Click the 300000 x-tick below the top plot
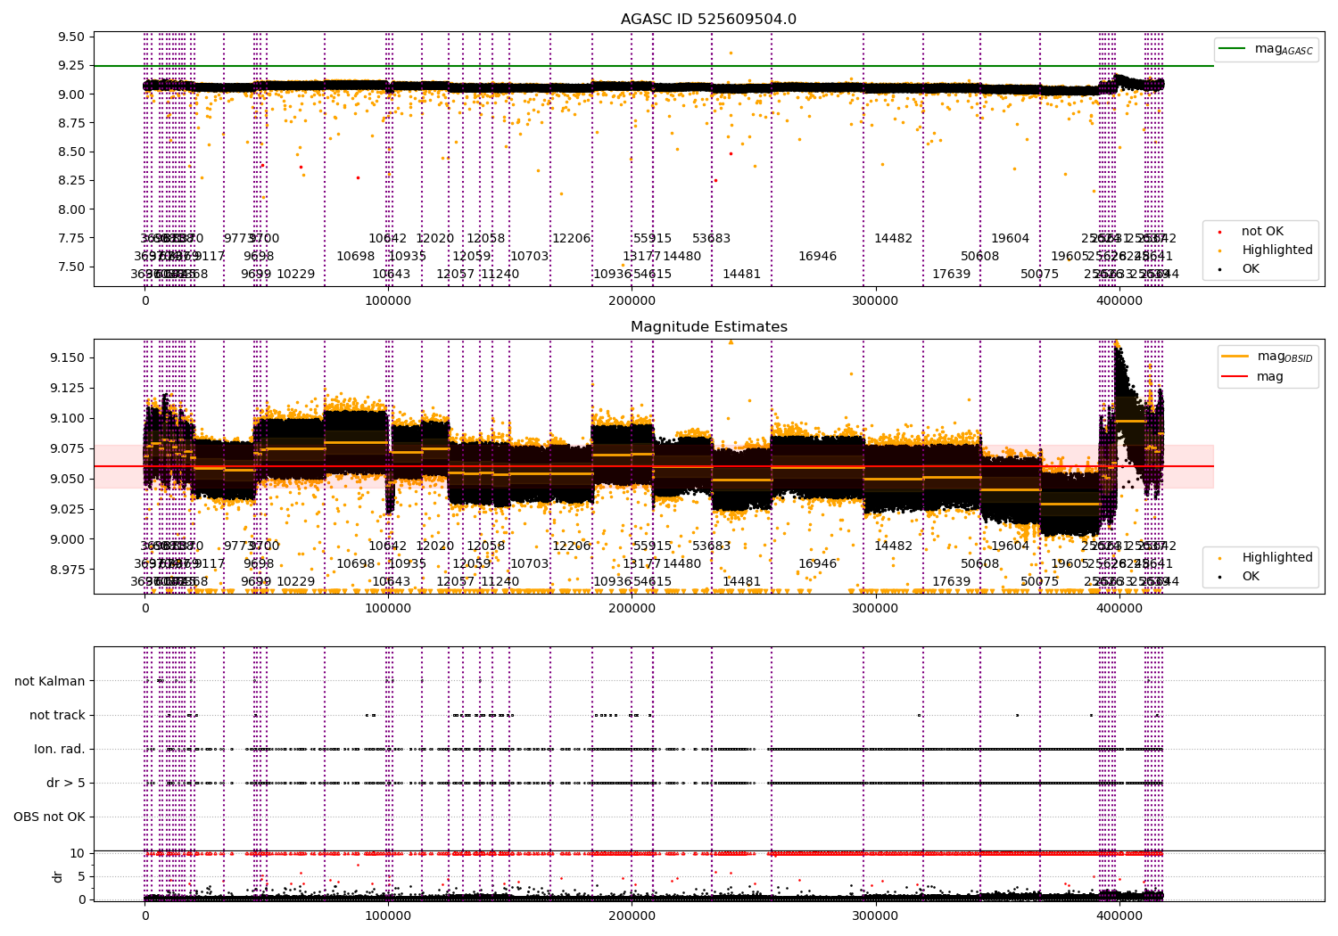Viewport: 1338px width, 936px height. point(875,301)
